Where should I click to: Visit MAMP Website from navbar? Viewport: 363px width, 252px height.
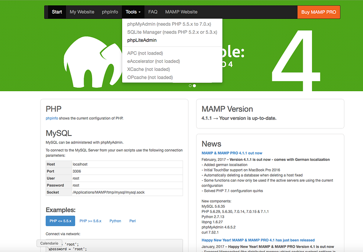181,12
